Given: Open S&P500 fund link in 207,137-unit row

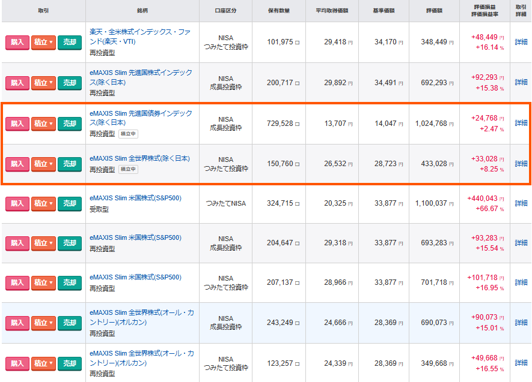Looking at the screenshot, I should point(135,277).
